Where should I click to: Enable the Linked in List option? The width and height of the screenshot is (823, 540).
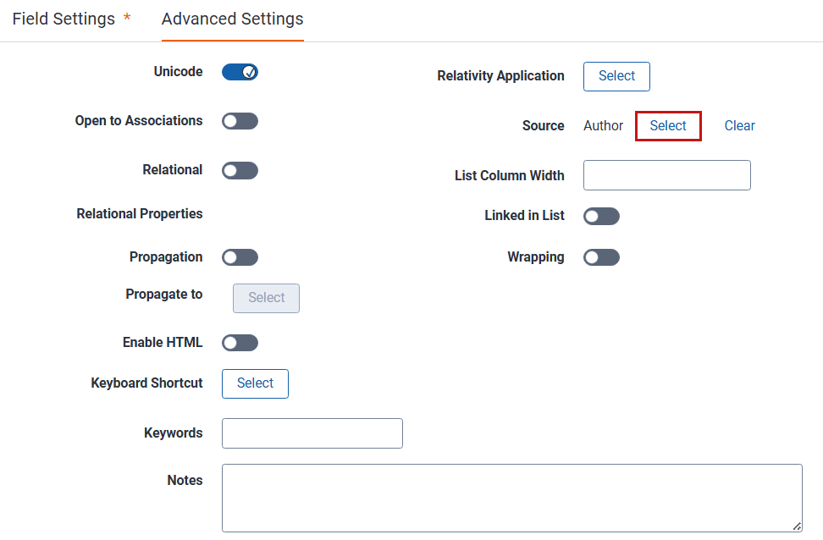pyautogui.click(x=601, y=216)
